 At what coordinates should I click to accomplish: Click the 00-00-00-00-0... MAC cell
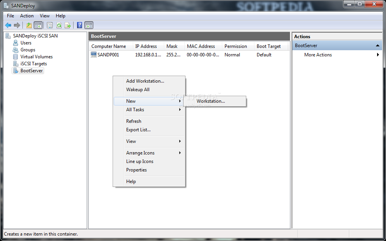point(203,55)
